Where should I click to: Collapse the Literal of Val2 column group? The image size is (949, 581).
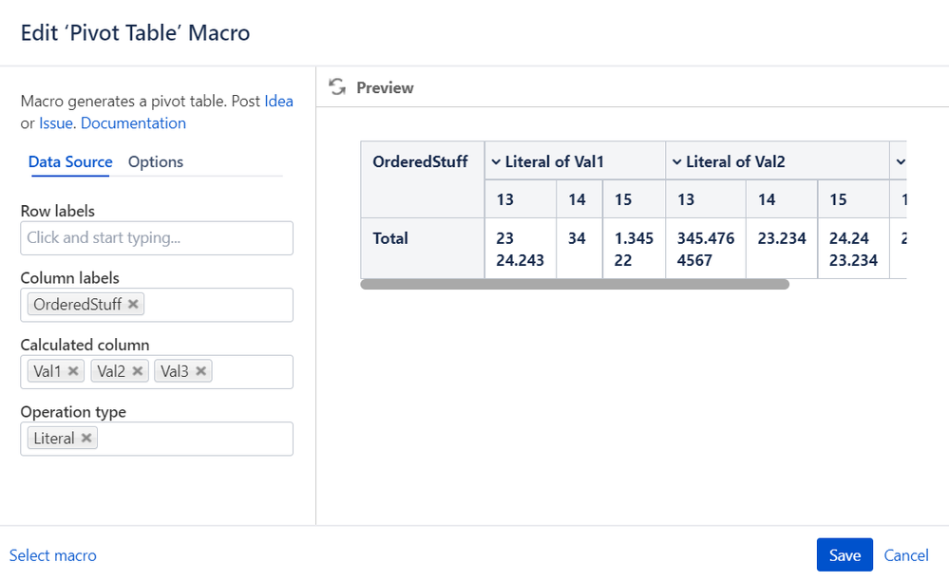(677, 162)
